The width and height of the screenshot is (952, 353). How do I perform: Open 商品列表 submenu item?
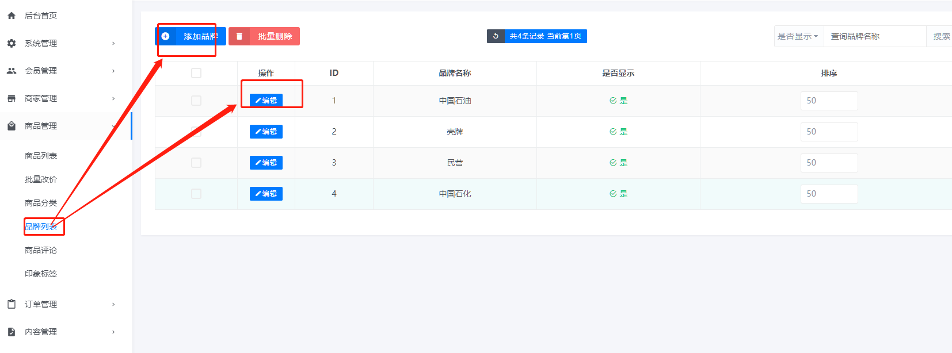click(41, 156)
